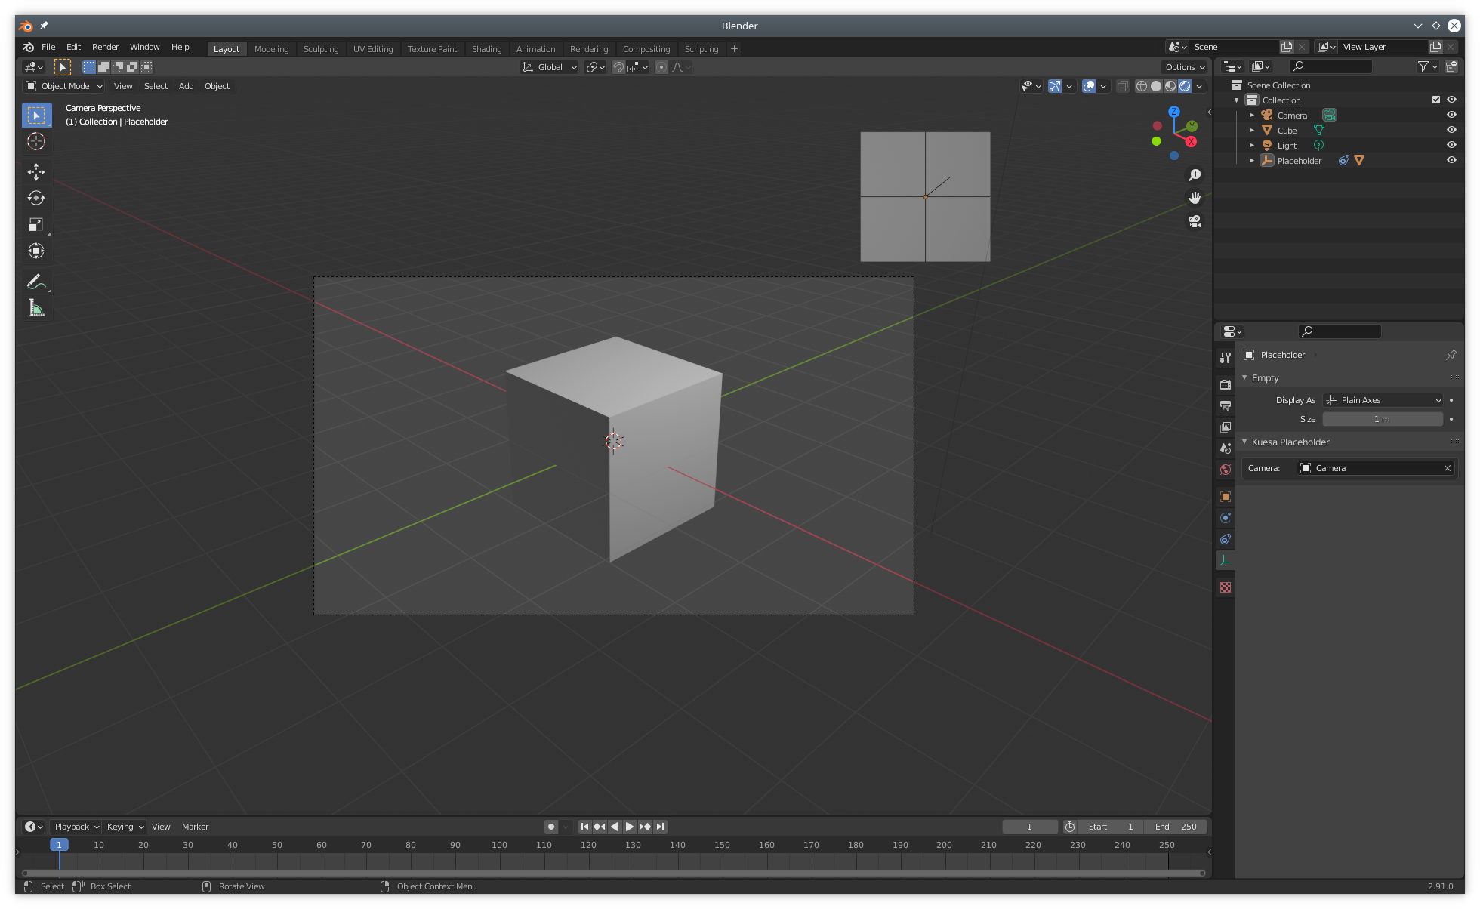
Task: Toggle proportional editing button
Action: click(x=661, y=67)
